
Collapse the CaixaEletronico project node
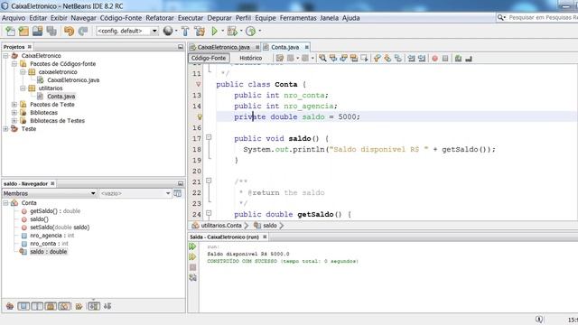pos(5,56)
